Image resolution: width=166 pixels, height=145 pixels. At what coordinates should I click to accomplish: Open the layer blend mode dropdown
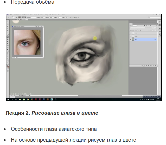click(137, 28)
